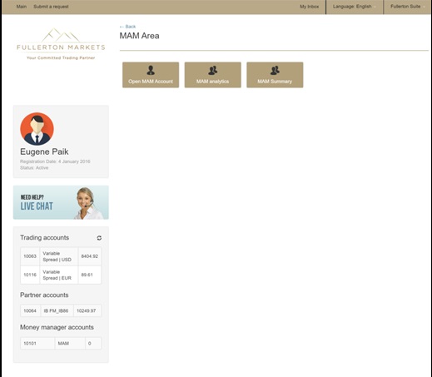The image size is (432, 377).
Task: Open Submit a request page
Action: pos(51,7)
